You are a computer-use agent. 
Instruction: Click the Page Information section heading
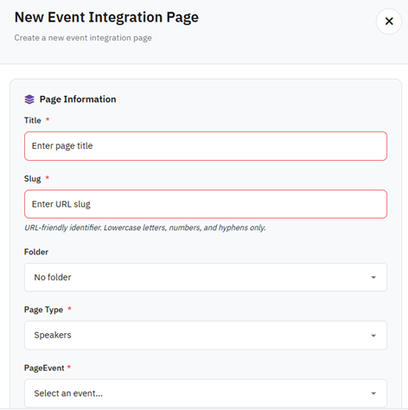coord(78,99)
